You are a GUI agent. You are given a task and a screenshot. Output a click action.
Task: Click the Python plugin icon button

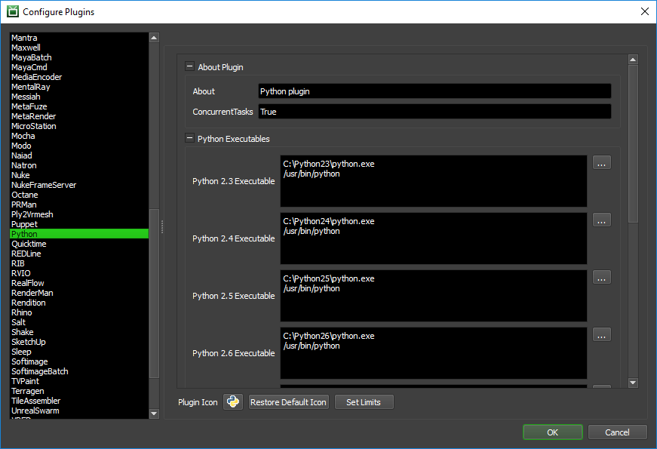coord(233,401)
